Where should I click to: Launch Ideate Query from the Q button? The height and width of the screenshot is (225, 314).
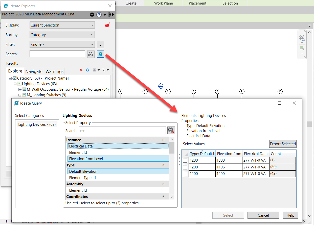[x=100, y=54]
